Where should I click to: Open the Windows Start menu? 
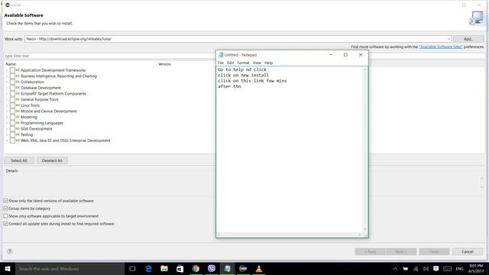8,268
